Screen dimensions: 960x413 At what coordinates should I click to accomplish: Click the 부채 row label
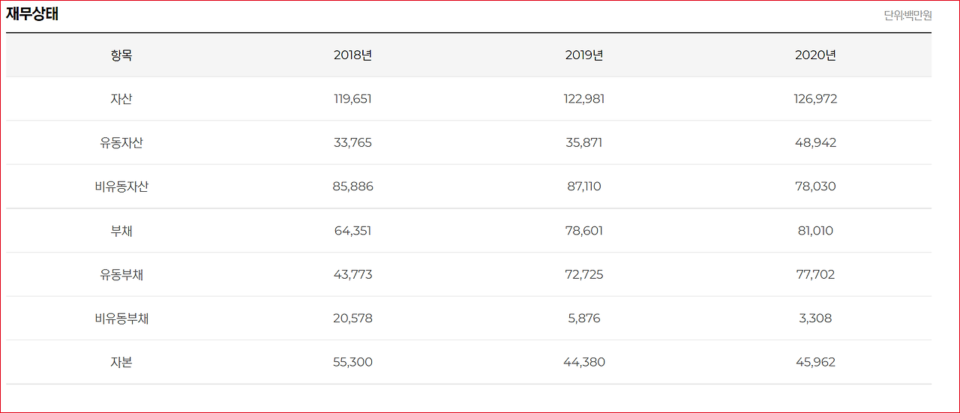coord(121,231)
